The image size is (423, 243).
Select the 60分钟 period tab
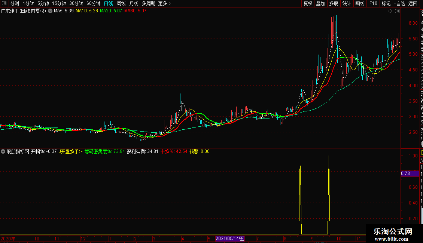tap(94, 3)
